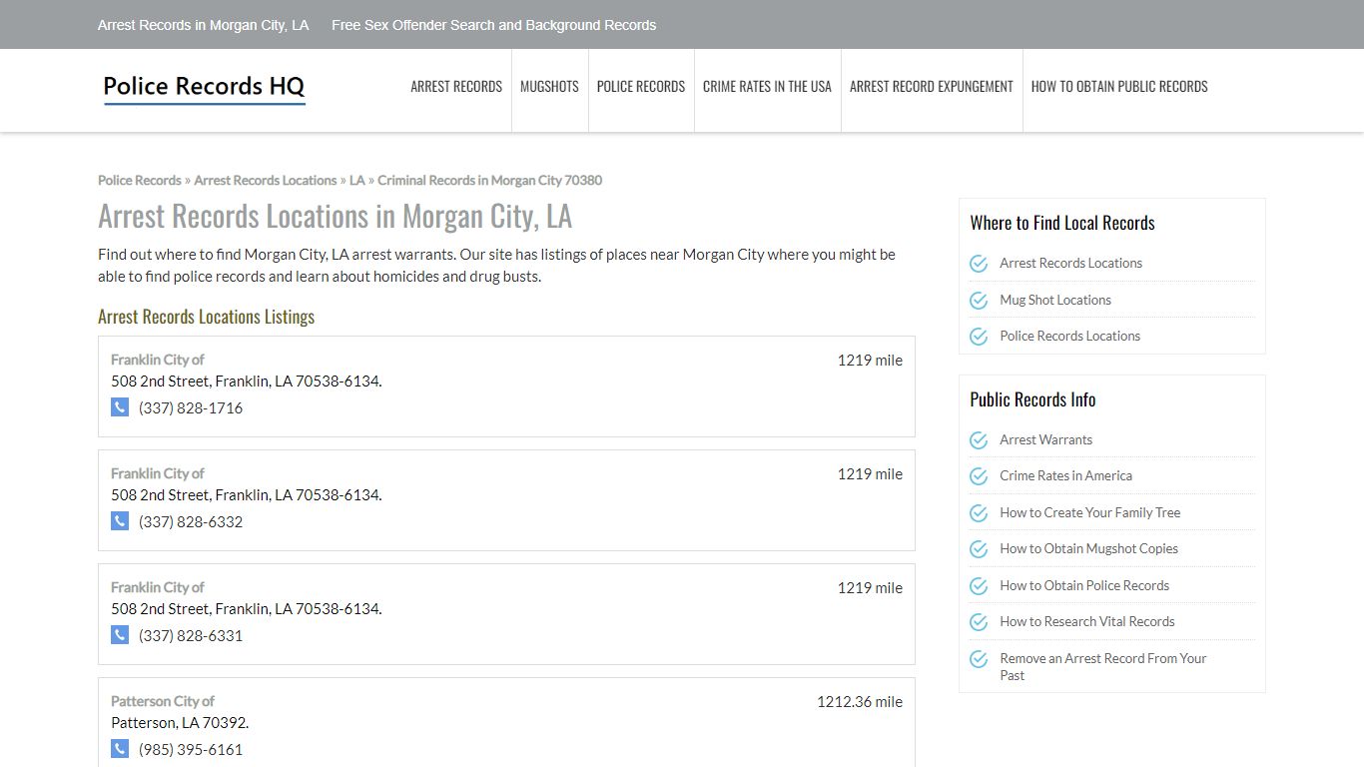This screenshot has height=767, width=1364.
Task: Click the phone icon next to (337) 828-6332
Action: click(x=120, y=521)
